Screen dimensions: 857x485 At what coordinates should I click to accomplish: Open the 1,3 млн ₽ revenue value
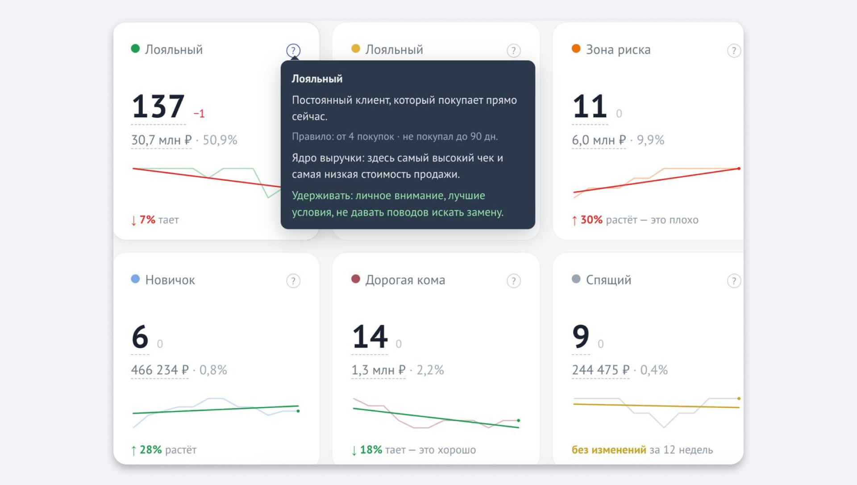379,370
